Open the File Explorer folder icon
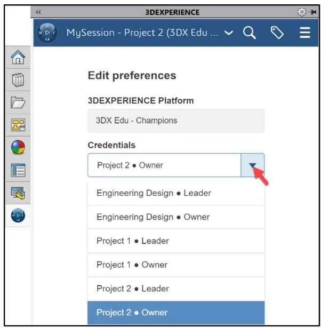 pos(18,103)
